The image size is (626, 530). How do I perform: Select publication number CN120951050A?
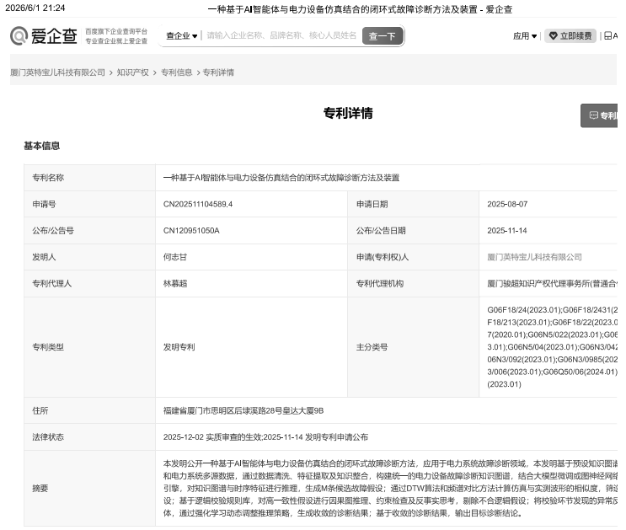(191, 230)
